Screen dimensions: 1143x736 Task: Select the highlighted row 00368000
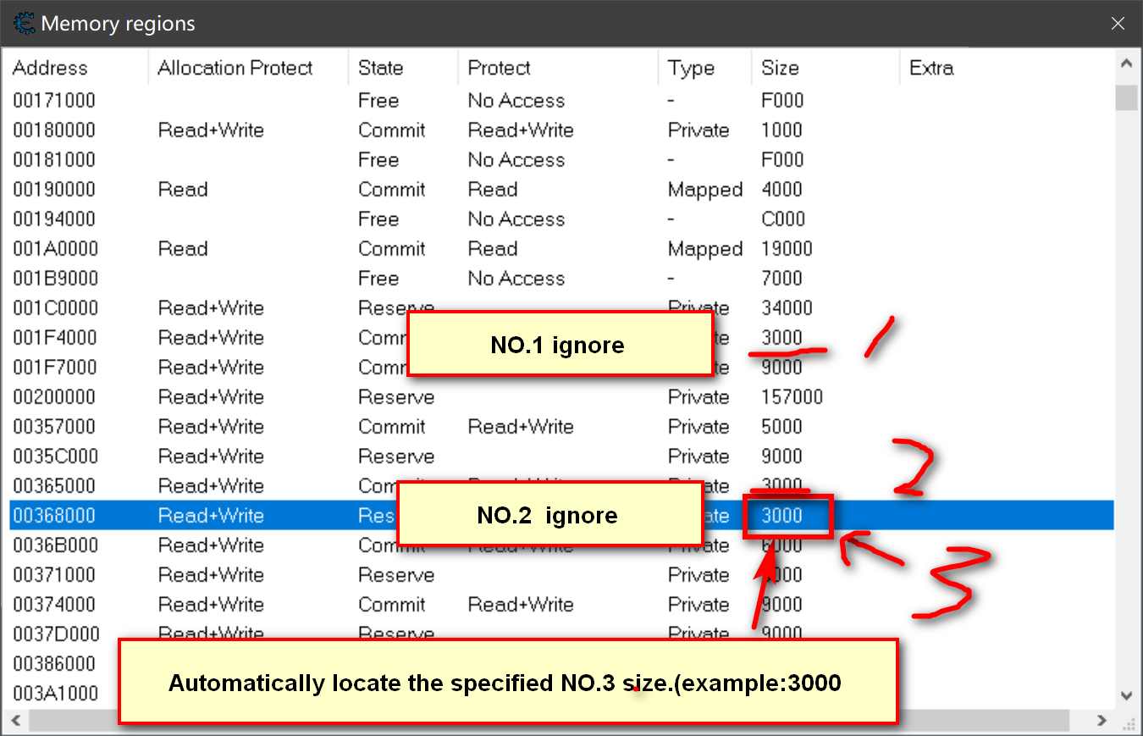click(54, 516)
